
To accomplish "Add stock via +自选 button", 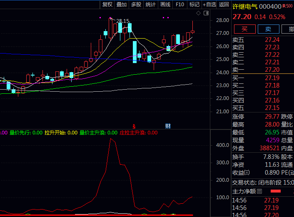I will (x=209, y=5).
